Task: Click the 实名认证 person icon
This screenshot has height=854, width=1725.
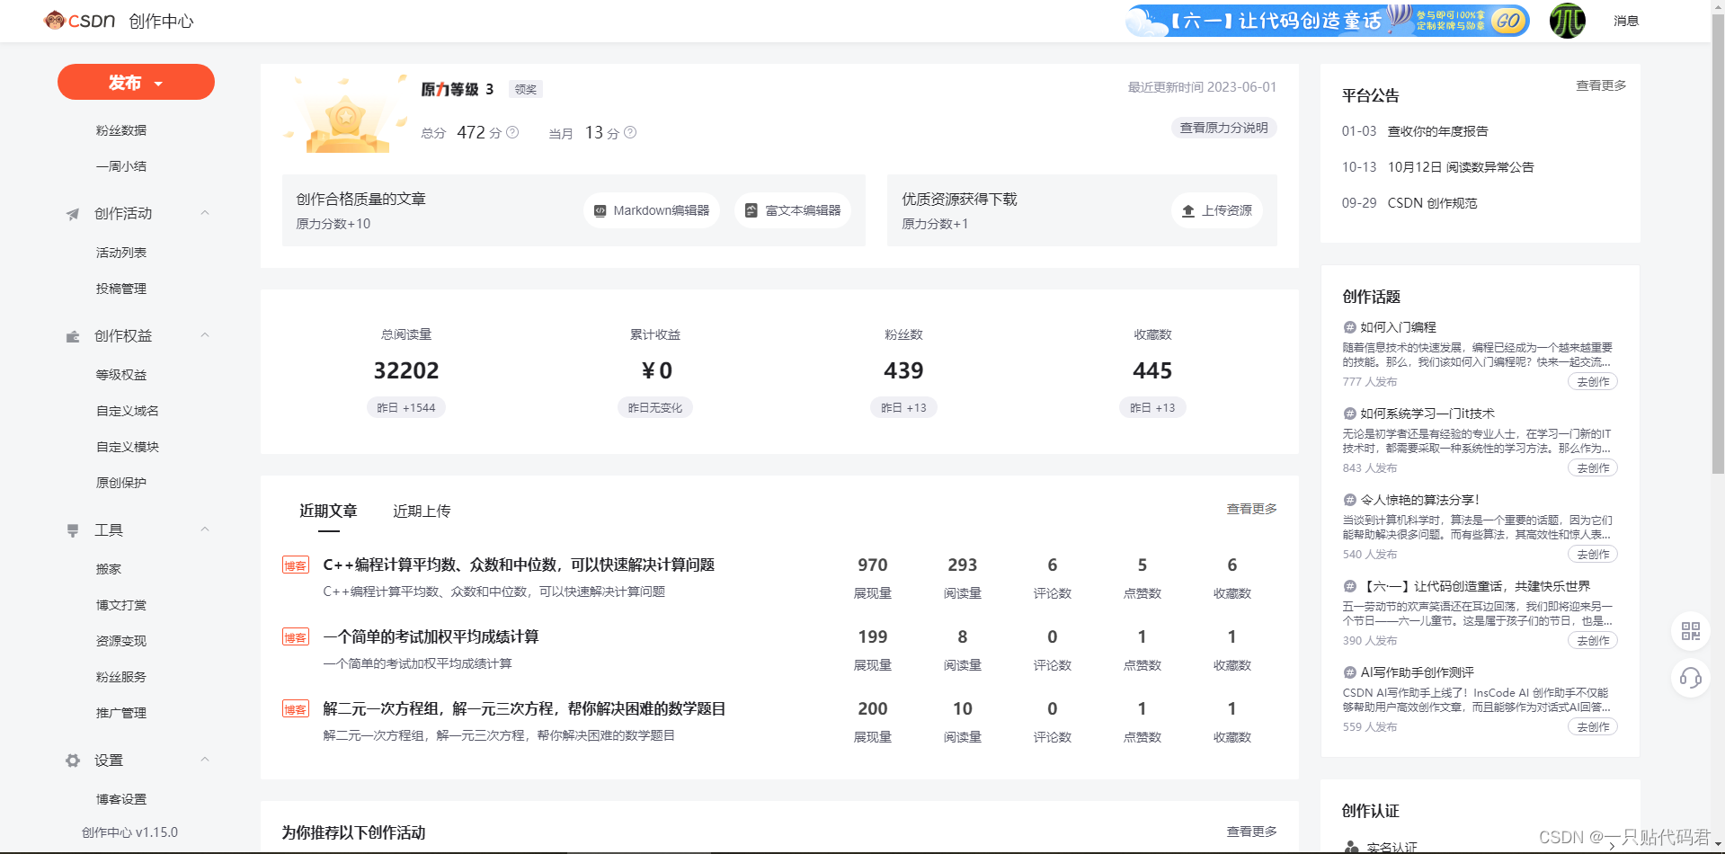Action: coord(1351,847)
